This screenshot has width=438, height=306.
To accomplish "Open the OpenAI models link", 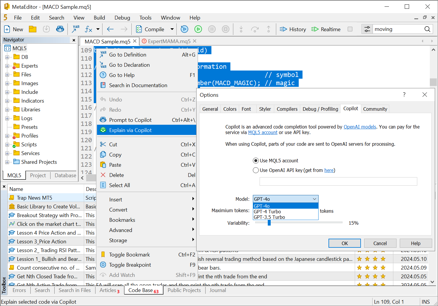I will pyautogui.click(x=360, y=127).
